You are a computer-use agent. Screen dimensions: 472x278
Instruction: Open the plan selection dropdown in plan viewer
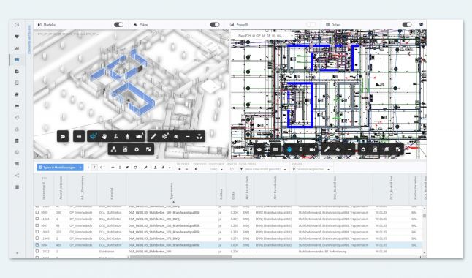point(264,36)
